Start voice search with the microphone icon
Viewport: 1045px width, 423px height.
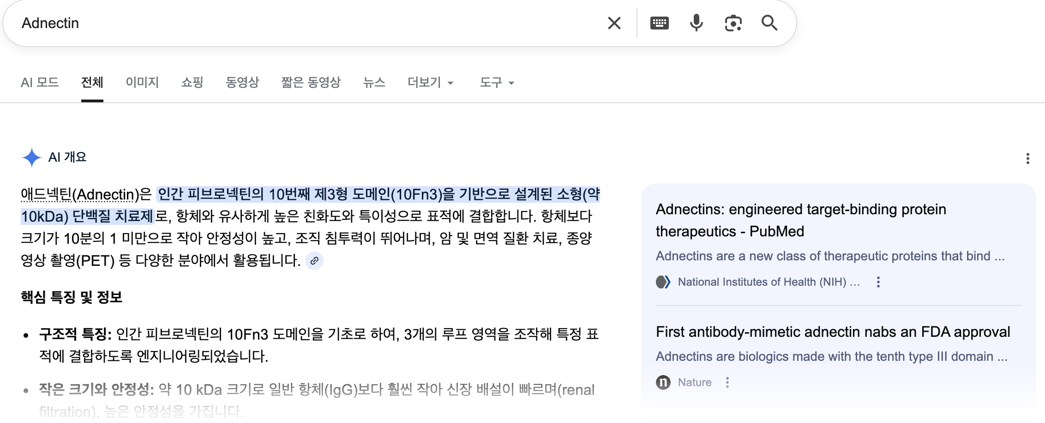pos(696,23)
